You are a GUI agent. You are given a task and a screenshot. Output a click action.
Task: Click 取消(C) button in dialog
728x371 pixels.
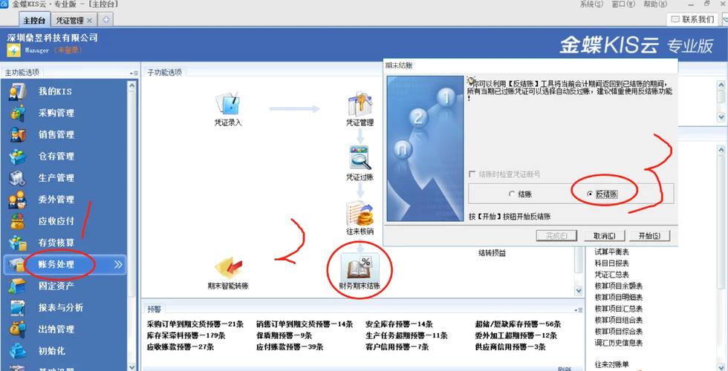[604, 236]
